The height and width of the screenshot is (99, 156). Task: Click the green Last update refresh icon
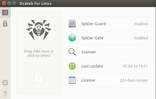72,66
